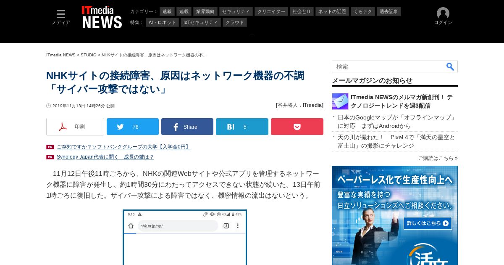Click the NHK phone screenshot image
The height and width of the screenshot is (265, 504).
tap(185, 237)
